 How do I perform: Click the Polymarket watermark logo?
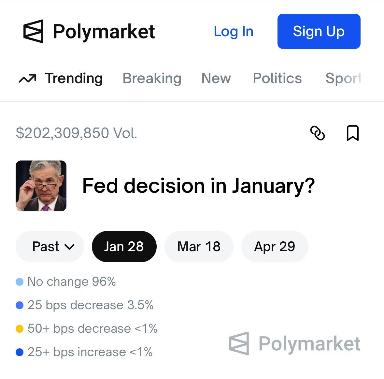click(x=239, y=343)
